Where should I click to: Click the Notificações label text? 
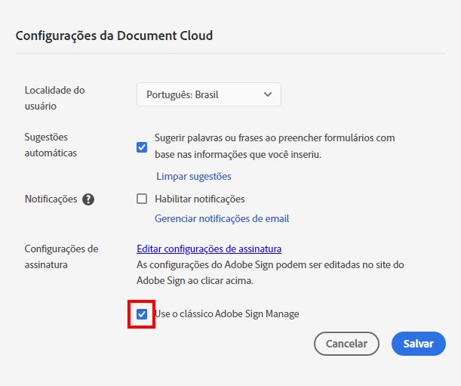tap(51, 199)
